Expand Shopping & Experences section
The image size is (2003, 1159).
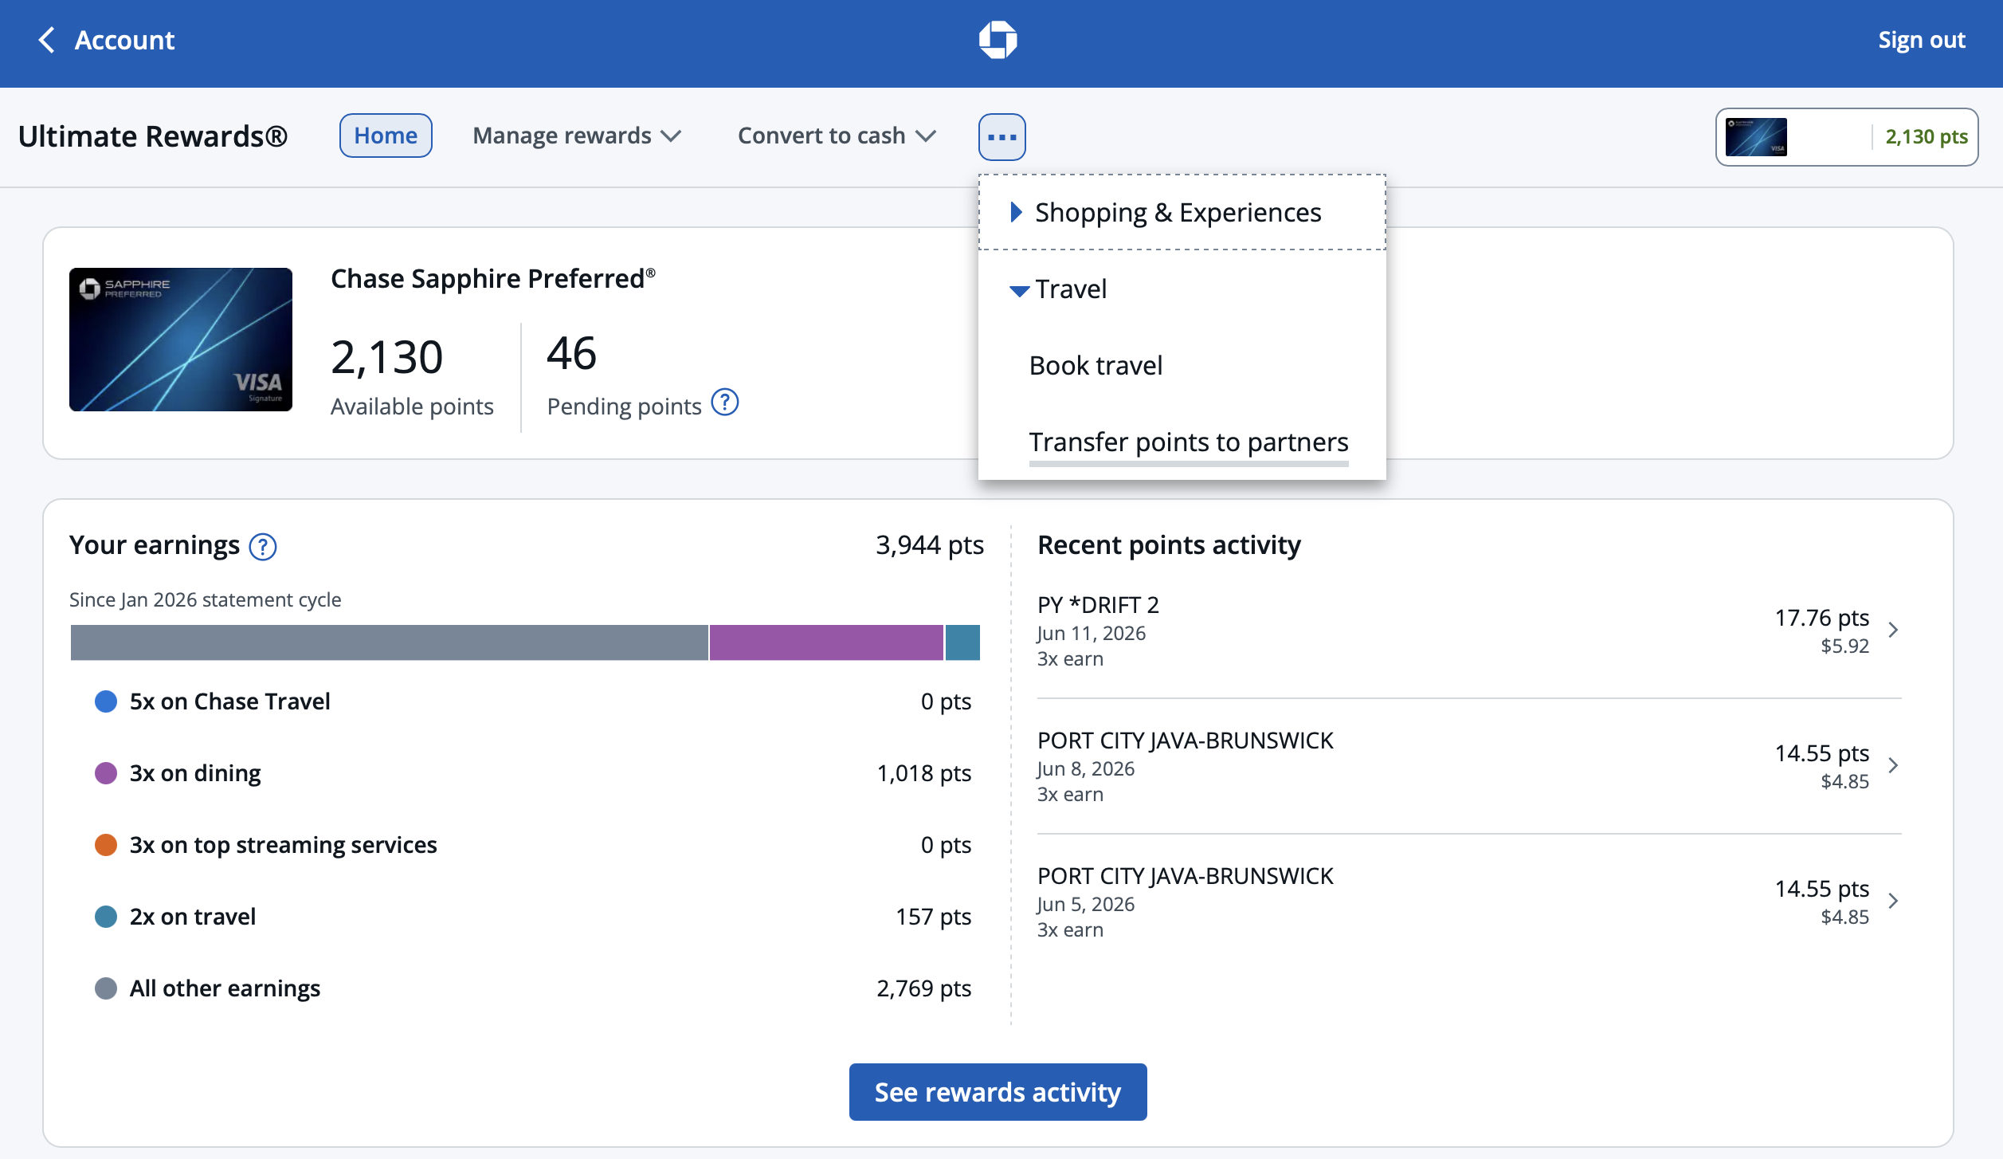(1182, 212)
